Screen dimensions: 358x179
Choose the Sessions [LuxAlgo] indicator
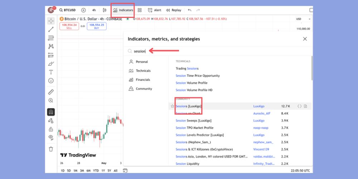click(189, 106)
